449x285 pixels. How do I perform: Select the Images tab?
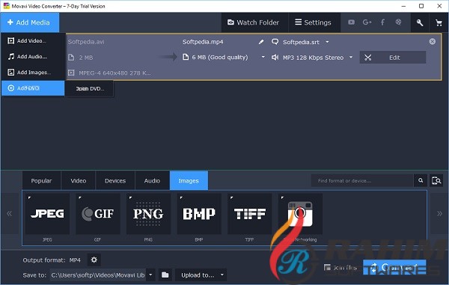pyautogui.click(x=189, y=180)
